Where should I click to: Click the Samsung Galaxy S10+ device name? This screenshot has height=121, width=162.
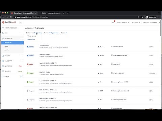click(x=120, y=99)
